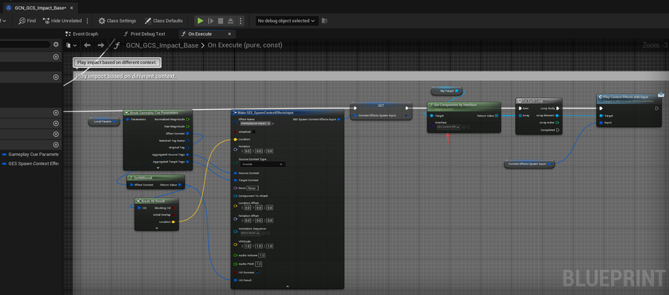Toggle the Attached checkbox
Screen dimensions: 669x295
coord(253,132)
